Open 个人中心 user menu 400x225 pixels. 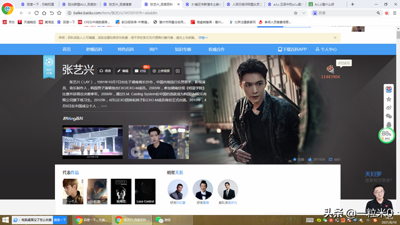click(326, 49)
